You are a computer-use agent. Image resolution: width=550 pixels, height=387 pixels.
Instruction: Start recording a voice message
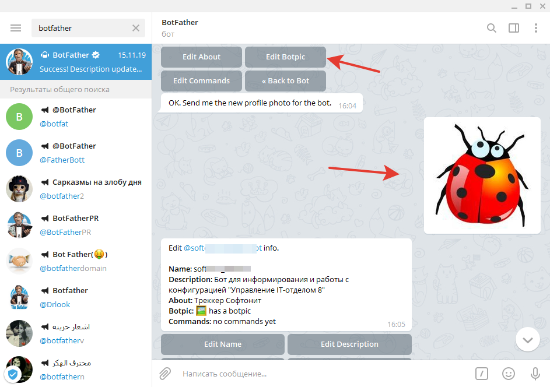point(535,374)
